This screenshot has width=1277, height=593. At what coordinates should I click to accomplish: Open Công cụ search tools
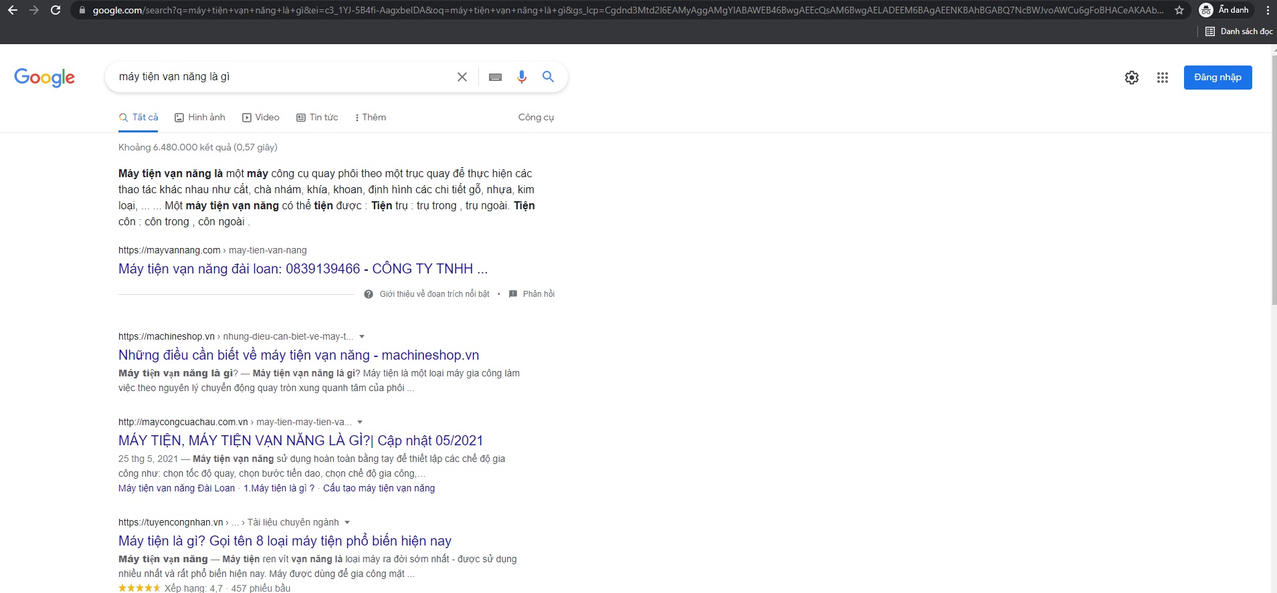click(536, 118)
